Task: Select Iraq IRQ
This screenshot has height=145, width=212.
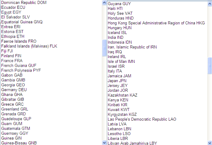Action: click(115, 52)
